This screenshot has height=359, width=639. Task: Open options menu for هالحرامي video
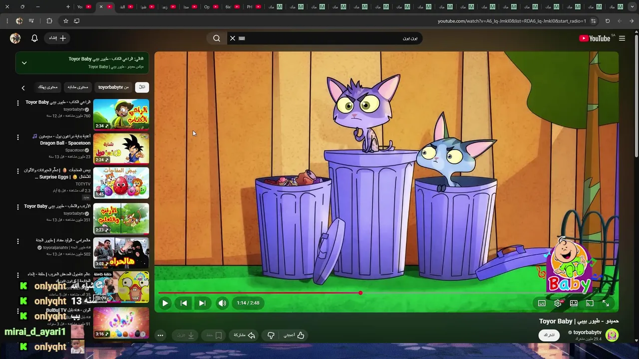tap(18, 241)
